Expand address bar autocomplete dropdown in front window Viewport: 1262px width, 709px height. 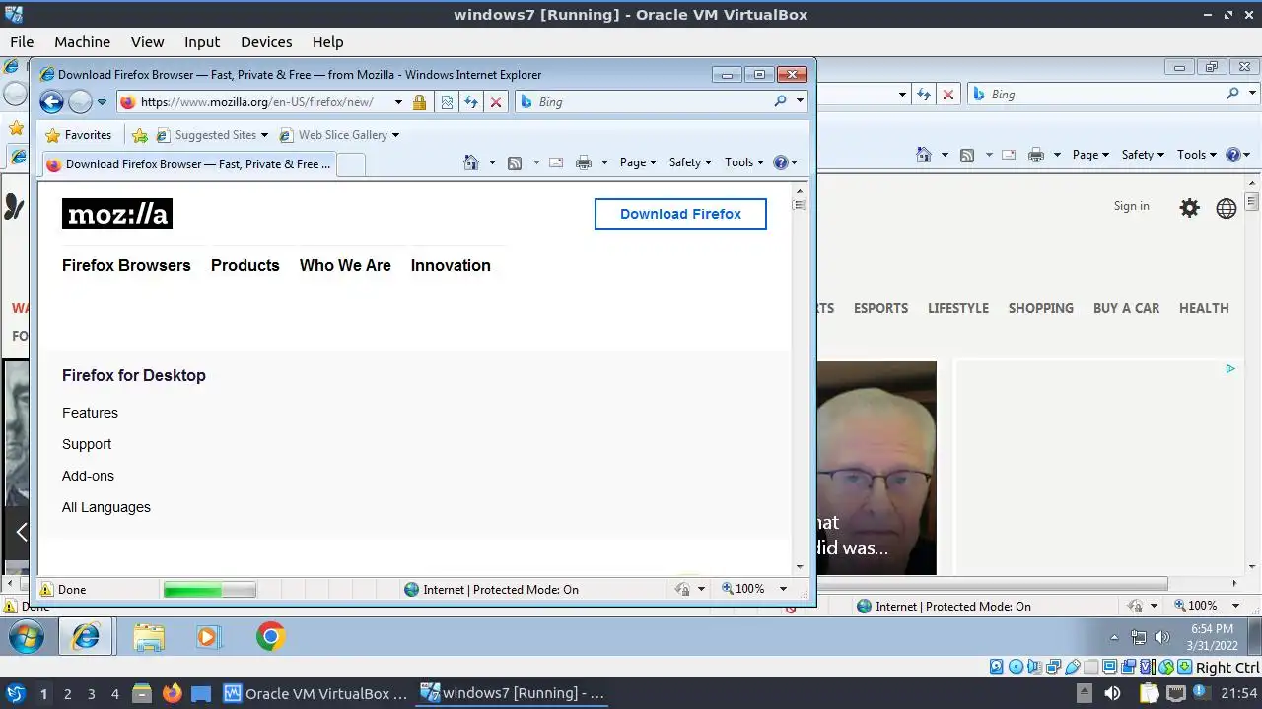click(x=398, y=101)
